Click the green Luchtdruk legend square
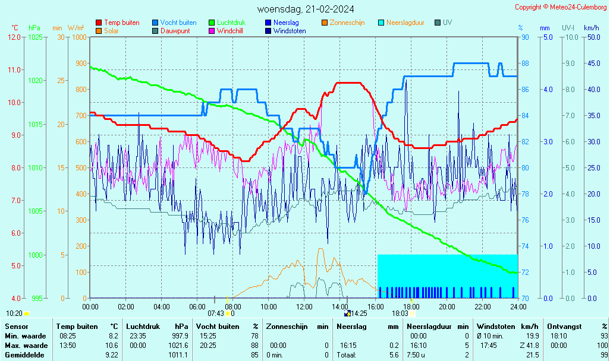 [x=212, y=23]
